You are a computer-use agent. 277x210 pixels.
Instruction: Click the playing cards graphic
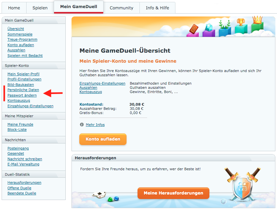99,195
